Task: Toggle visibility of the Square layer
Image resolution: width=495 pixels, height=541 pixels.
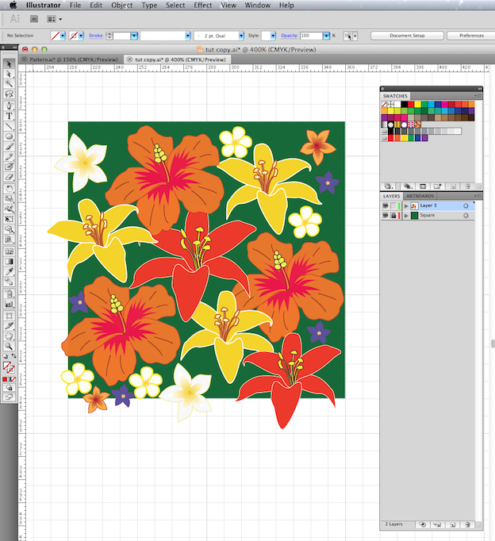Action: pyautogui.click(x=385, y=215)
